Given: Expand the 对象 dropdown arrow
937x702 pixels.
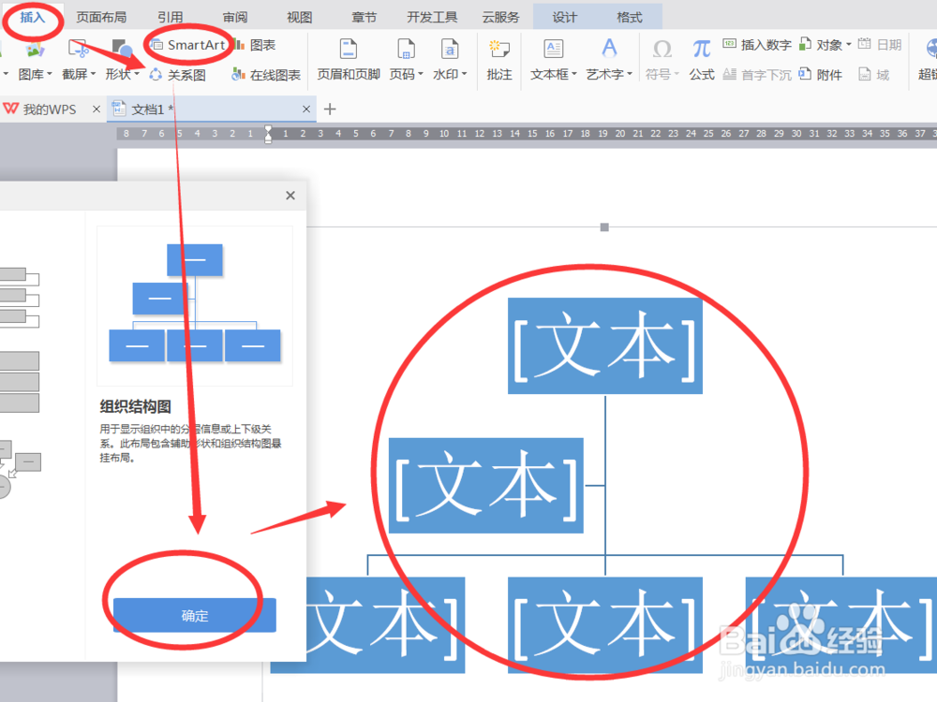Looking at the screenshot, I should pos(849,45).
